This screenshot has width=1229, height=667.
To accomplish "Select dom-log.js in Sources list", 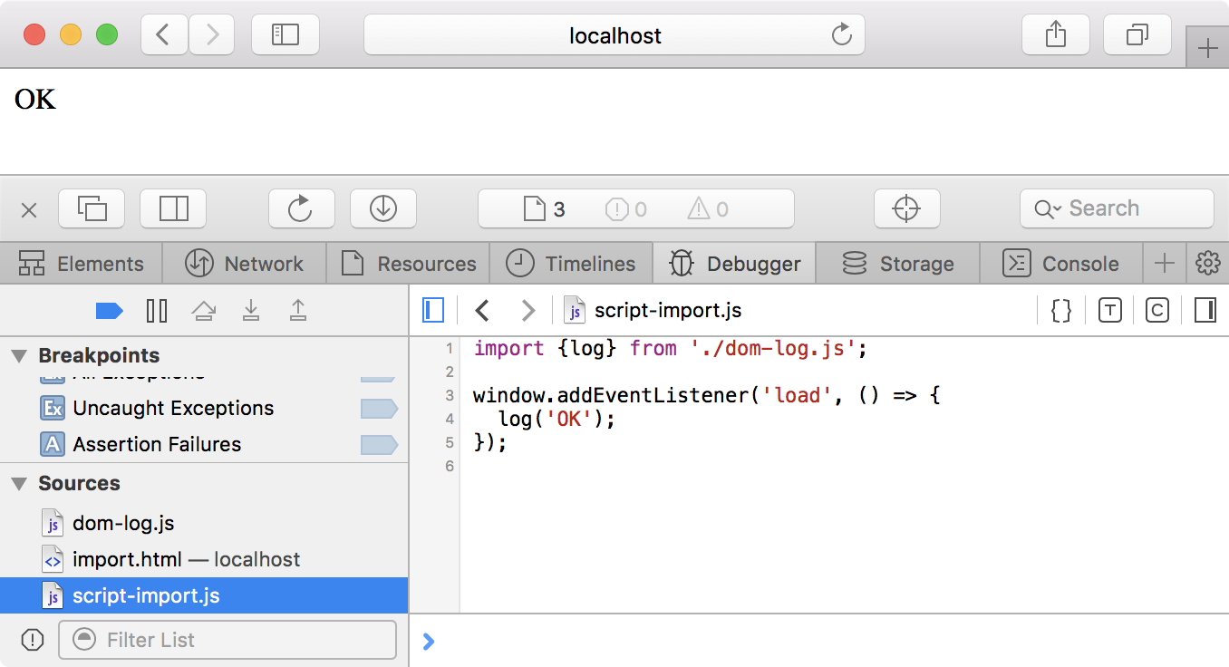I will click(x=123, y=523).
